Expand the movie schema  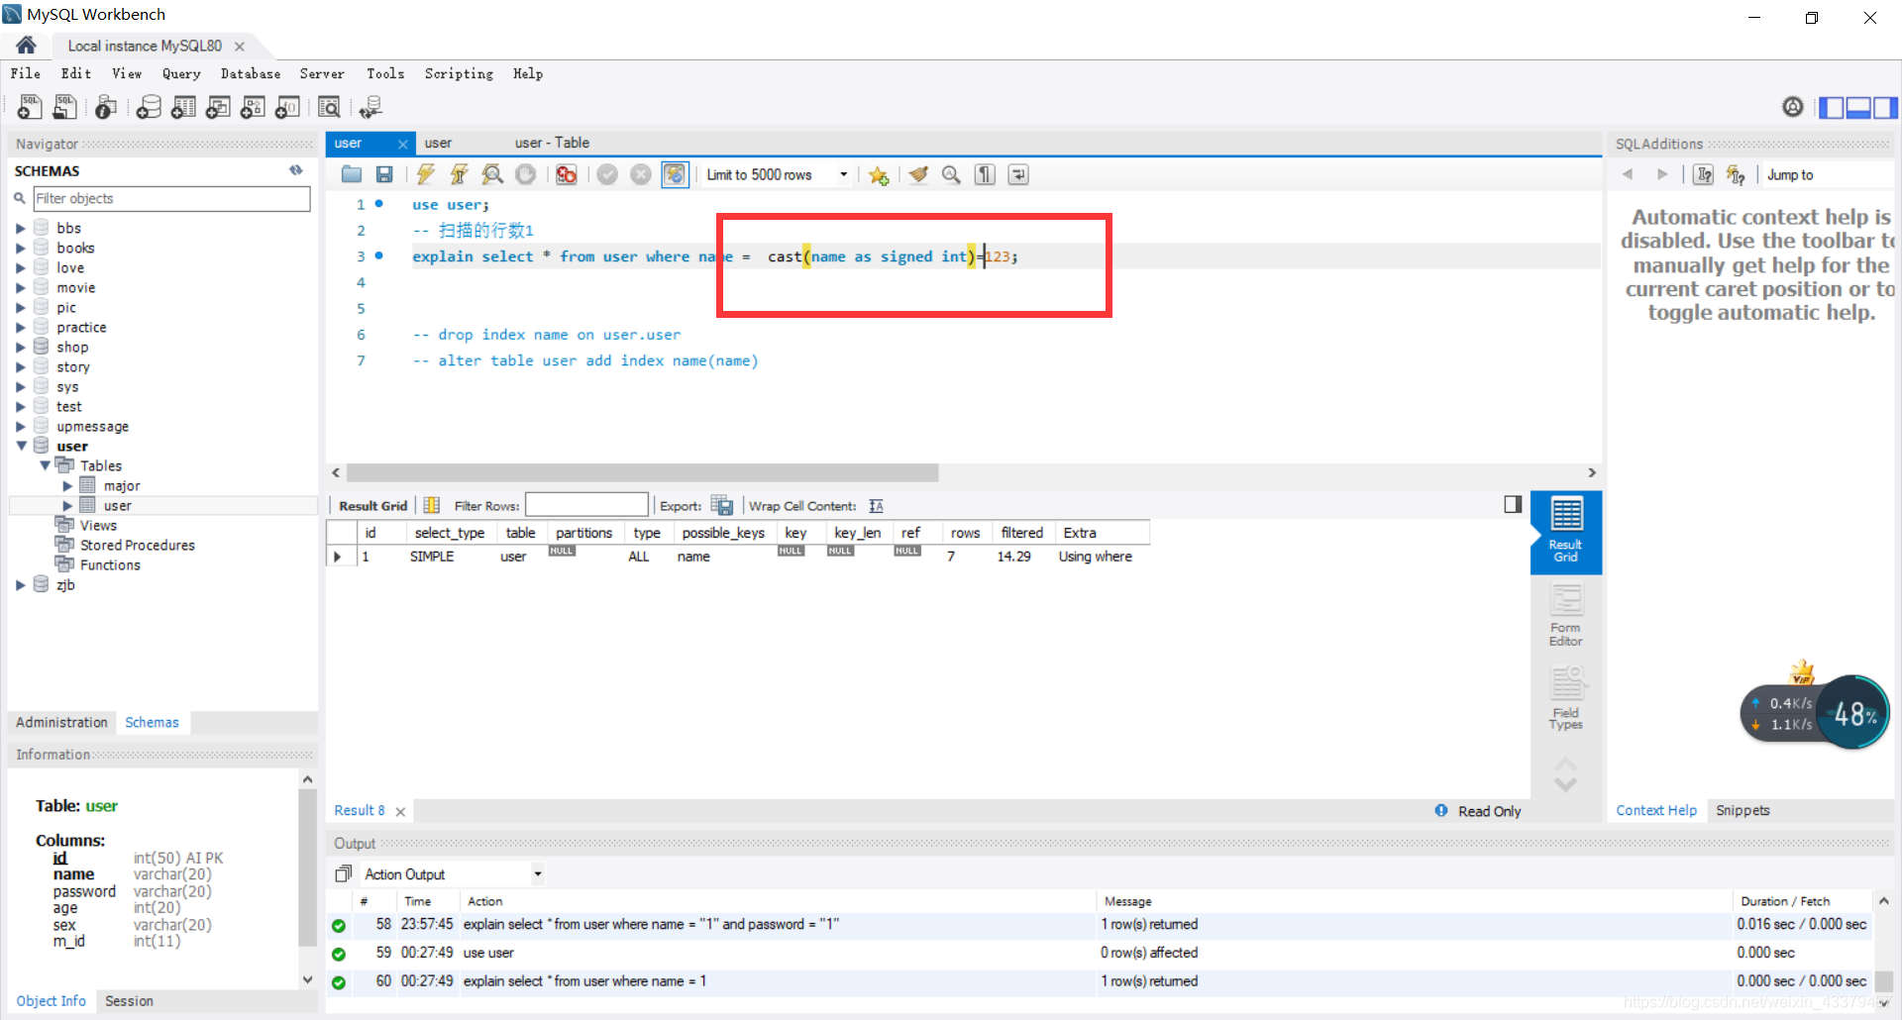20,288
